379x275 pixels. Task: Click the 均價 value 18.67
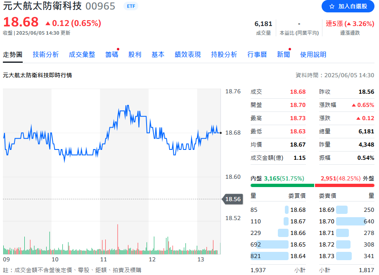click(x=298, y=145)
